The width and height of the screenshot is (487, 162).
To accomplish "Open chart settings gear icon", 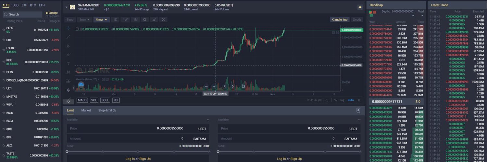I will (x=145, y=19).
